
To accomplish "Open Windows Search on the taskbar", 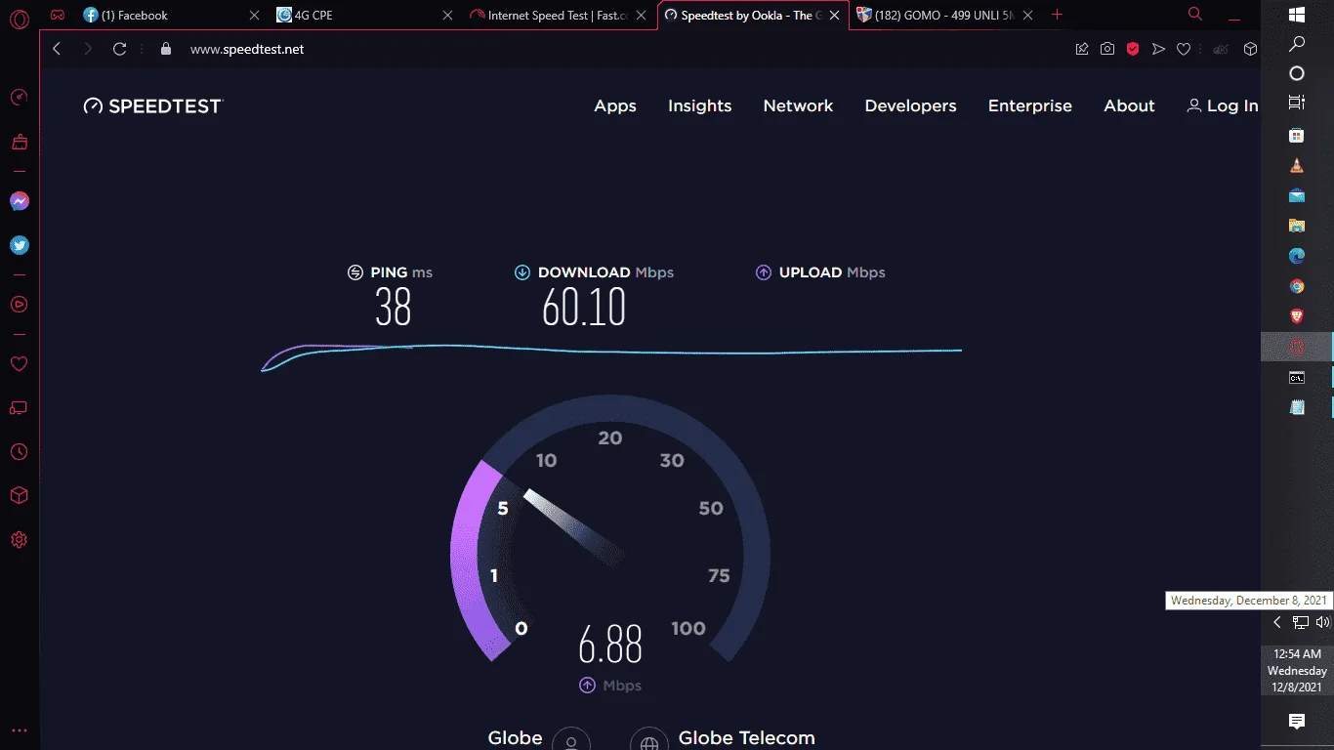I will (x=1297, y=44).
